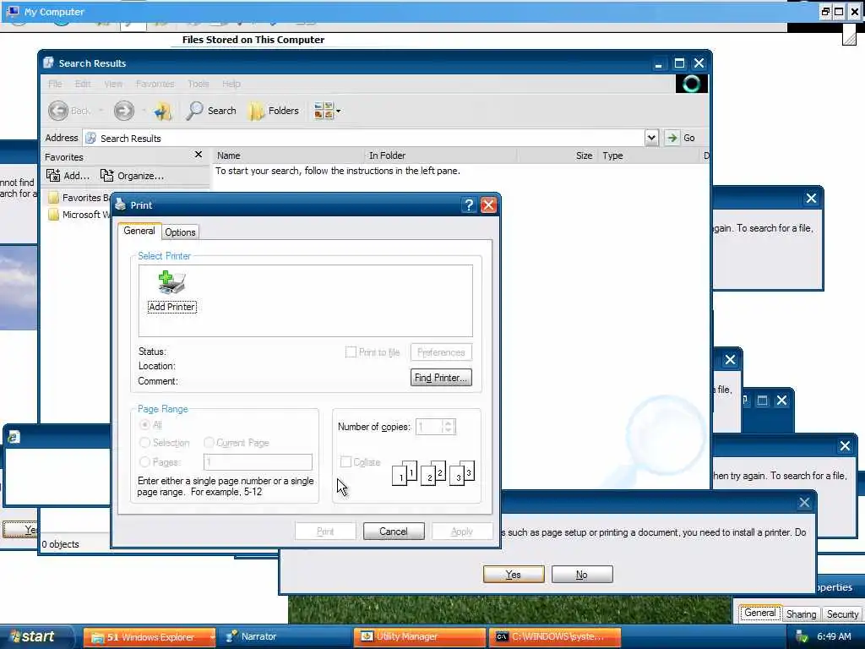Sort by the Type column header
The height and width of the screenshot is (649, 865).
click(648, 155)
